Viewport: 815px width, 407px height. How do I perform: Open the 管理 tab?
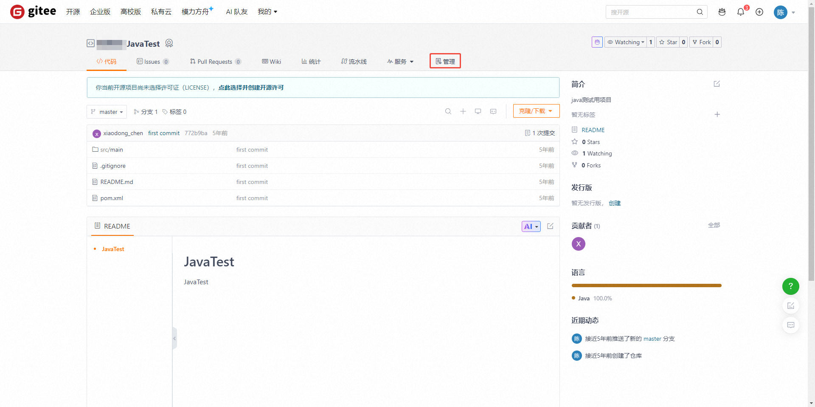445,61
